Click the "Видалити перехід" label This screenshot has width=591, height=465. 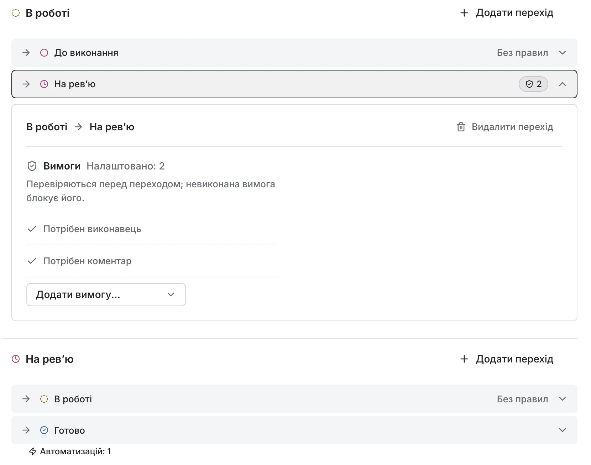tap(513, 127)
